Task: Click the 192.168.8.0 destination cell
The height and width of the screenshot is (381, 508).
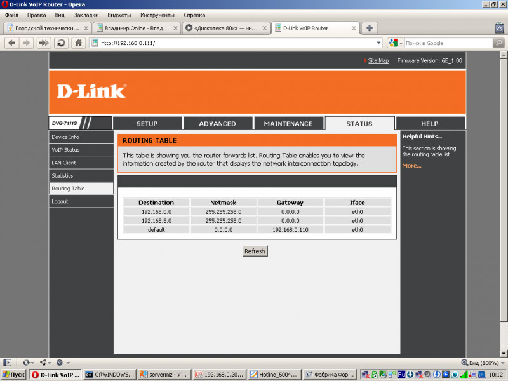Action: (x=156, y=220)
